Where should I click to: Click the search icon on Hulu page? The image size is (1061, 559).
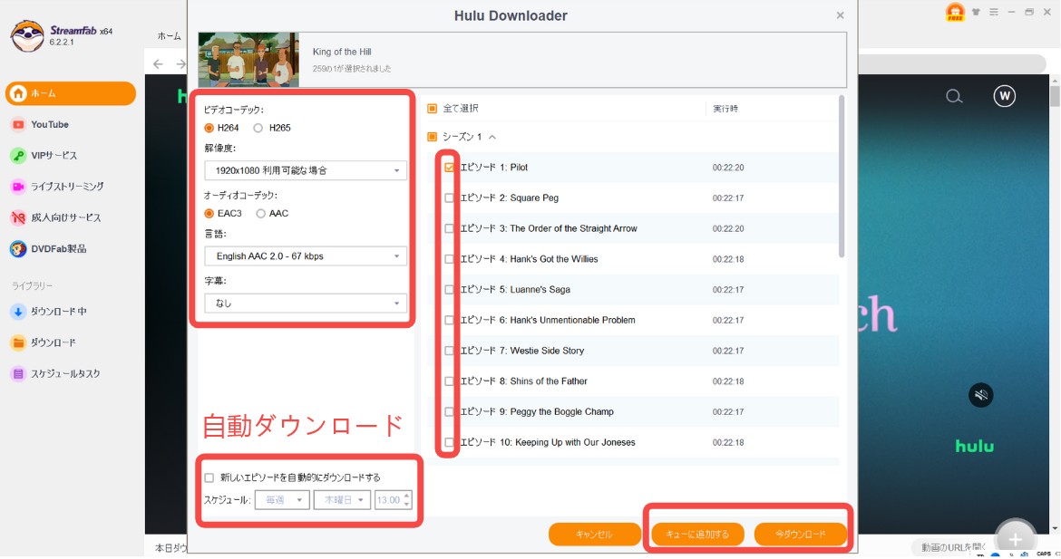point(954,97)
